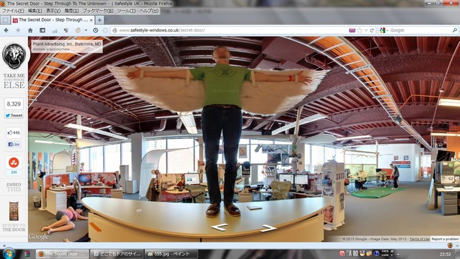Click the forward navigation arrow

coord(18,30)
